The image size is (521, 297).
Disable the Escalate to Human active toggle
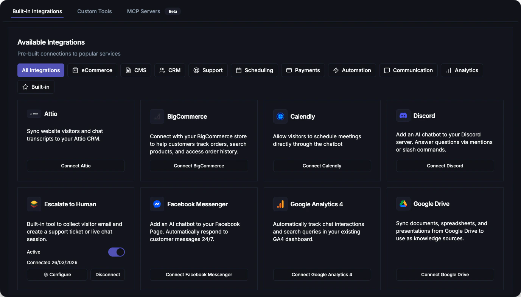pyautogui.click(x=117, y=252)
